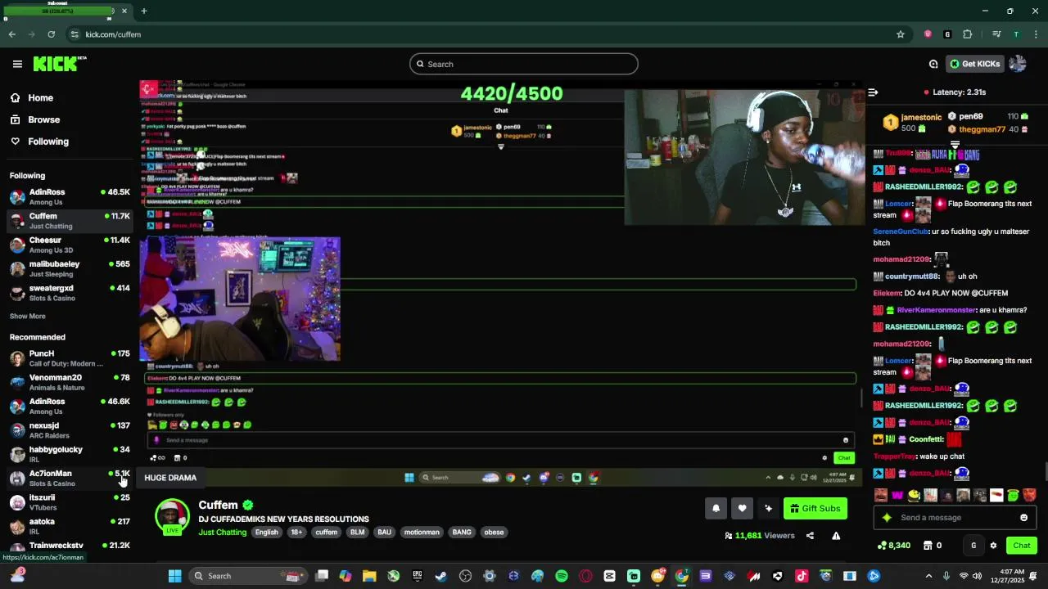Open the Kick hamburger sidebar menu
1048x589 pixels.
pyautogui.click(x=17, y=64)
